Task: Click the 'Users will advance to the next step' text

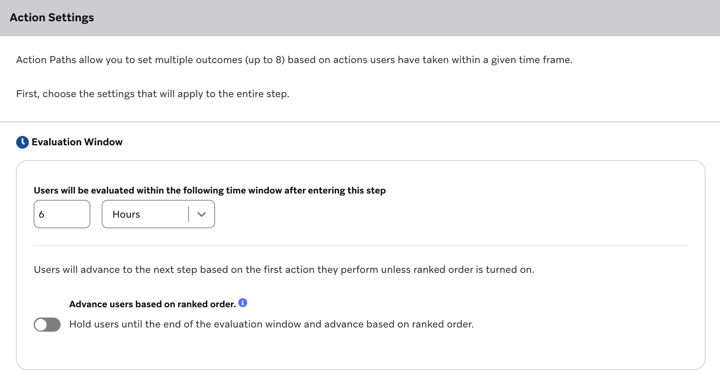Action: pyautogui.click(x=284, y=270)
